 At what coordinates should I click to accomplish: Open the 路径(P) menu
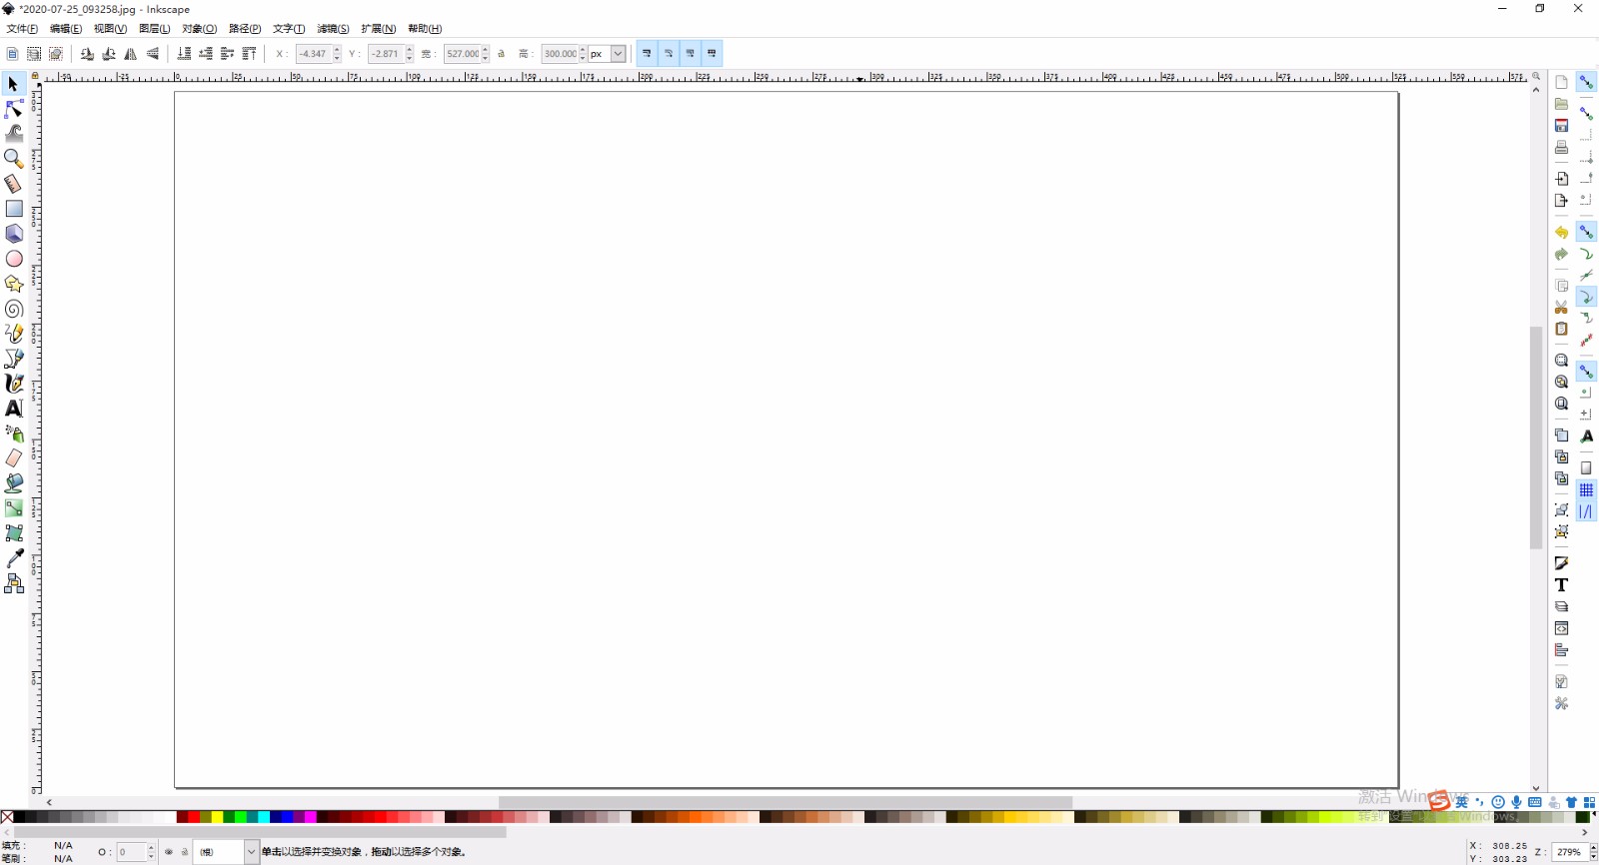(245, 29)
